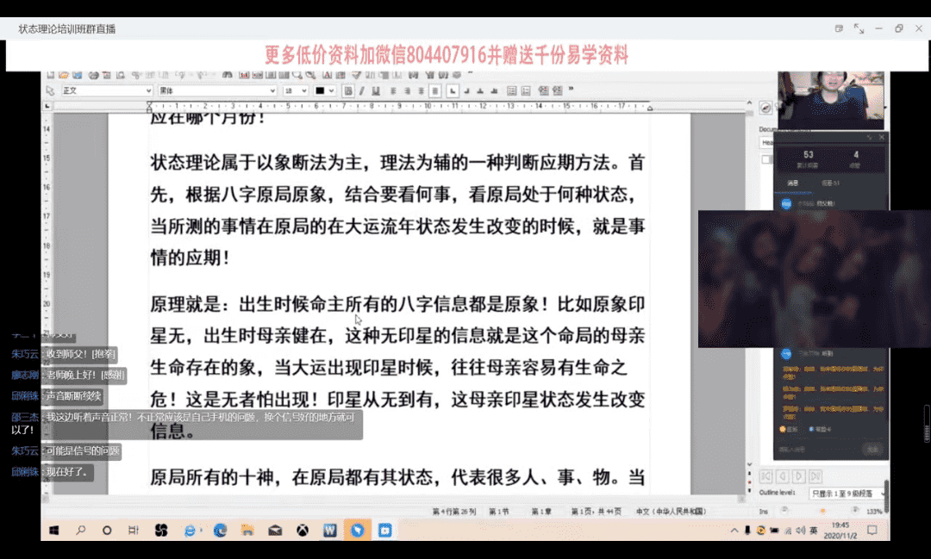Click the taskbar clock showing 19:45
This screenshot has height=559, width=931.
[840, 531]
